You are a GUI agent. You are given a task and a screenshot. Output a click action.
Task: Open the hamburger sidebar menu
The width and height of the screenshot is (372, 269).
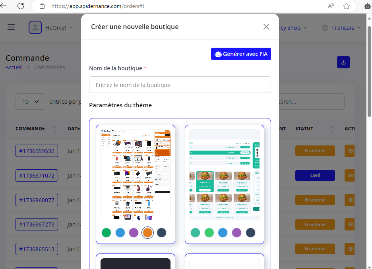pos(11,27)
